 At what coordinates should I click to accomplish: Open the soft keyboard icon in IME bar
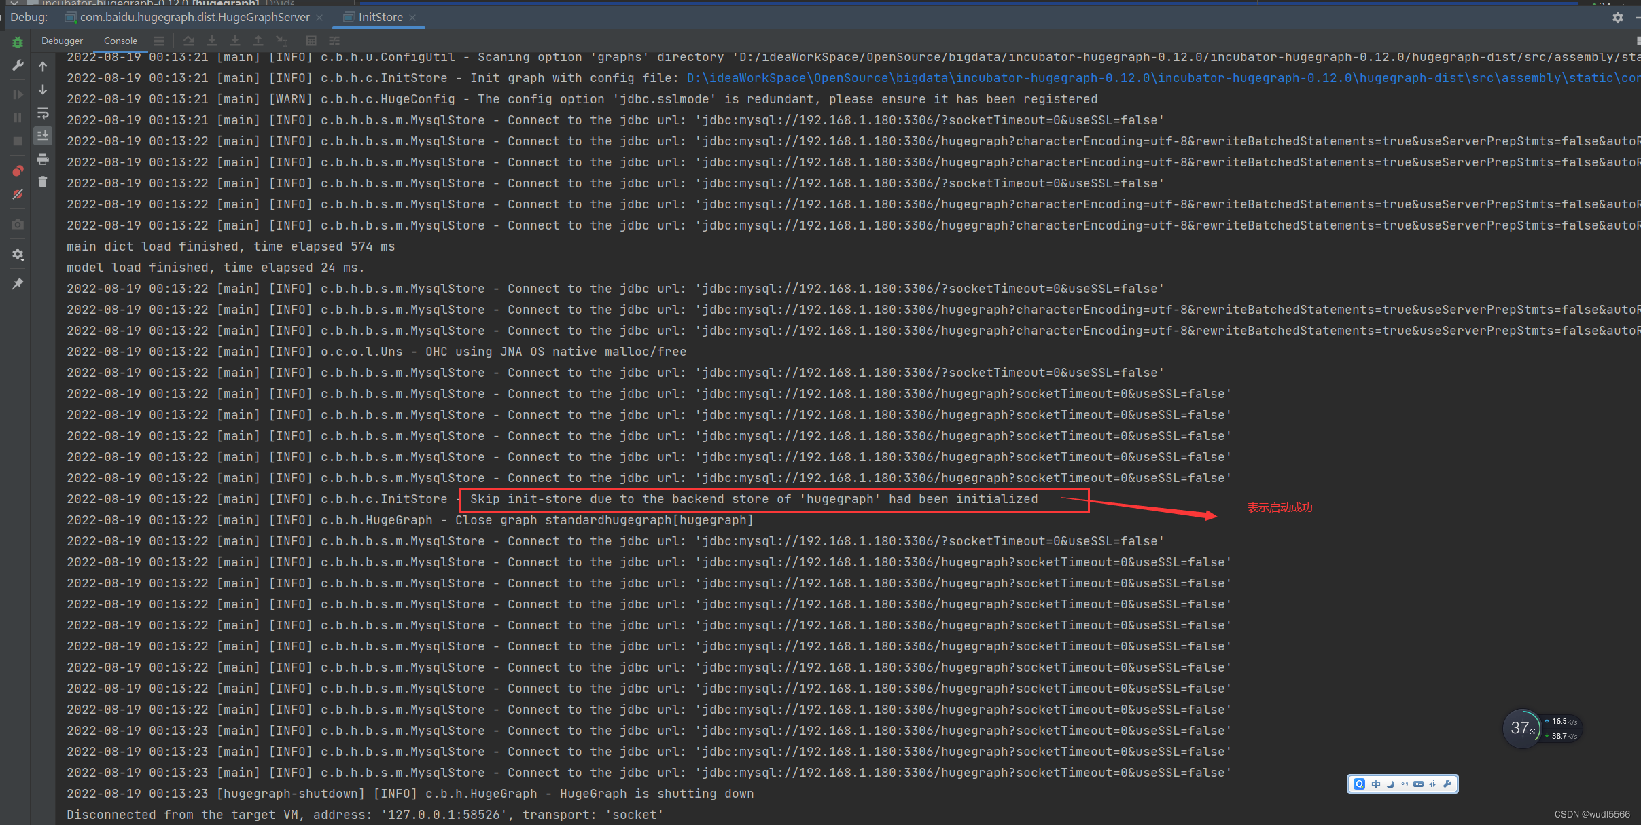click(1418, 784)
